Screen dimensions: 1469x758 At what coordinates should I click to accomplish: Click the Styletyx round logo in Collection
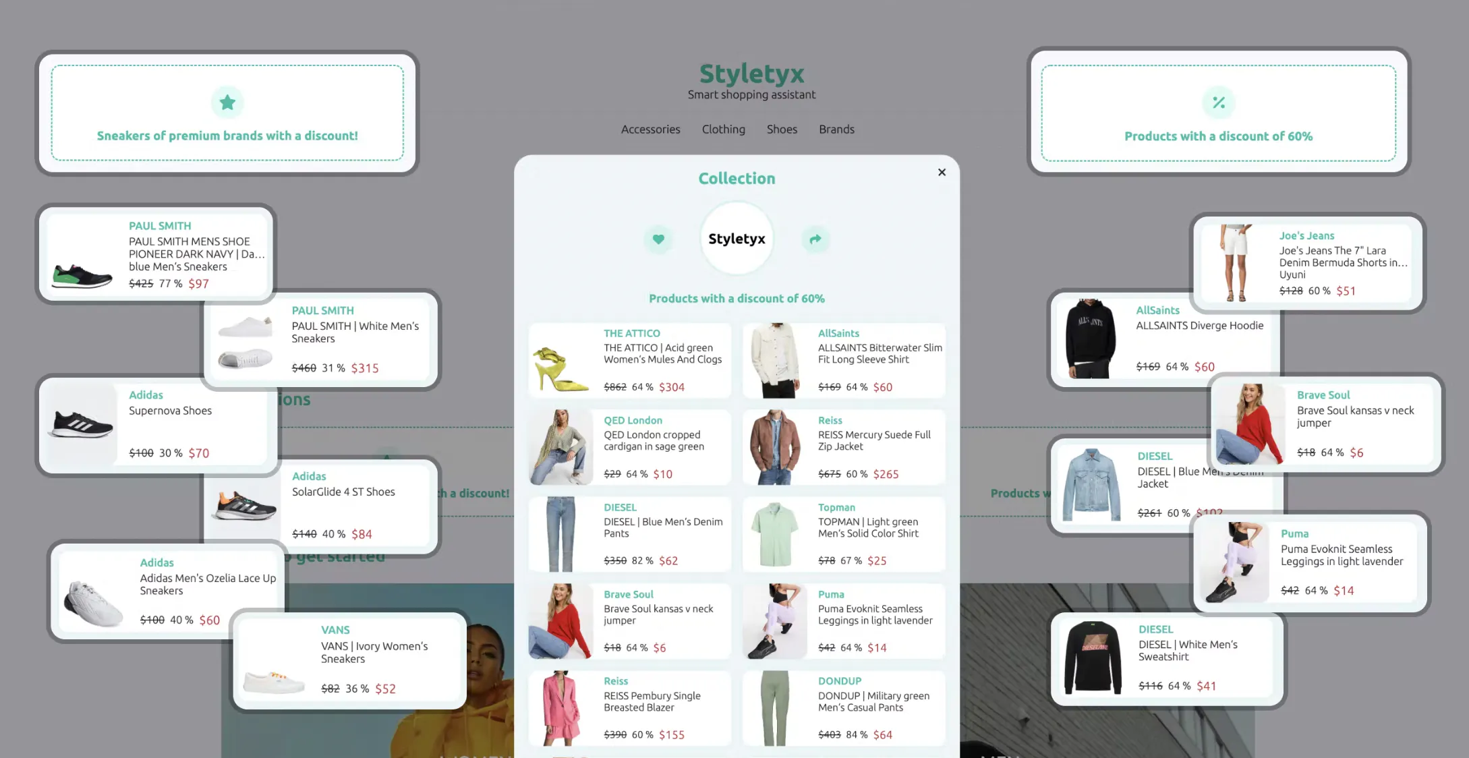click(x=737, y=239)
